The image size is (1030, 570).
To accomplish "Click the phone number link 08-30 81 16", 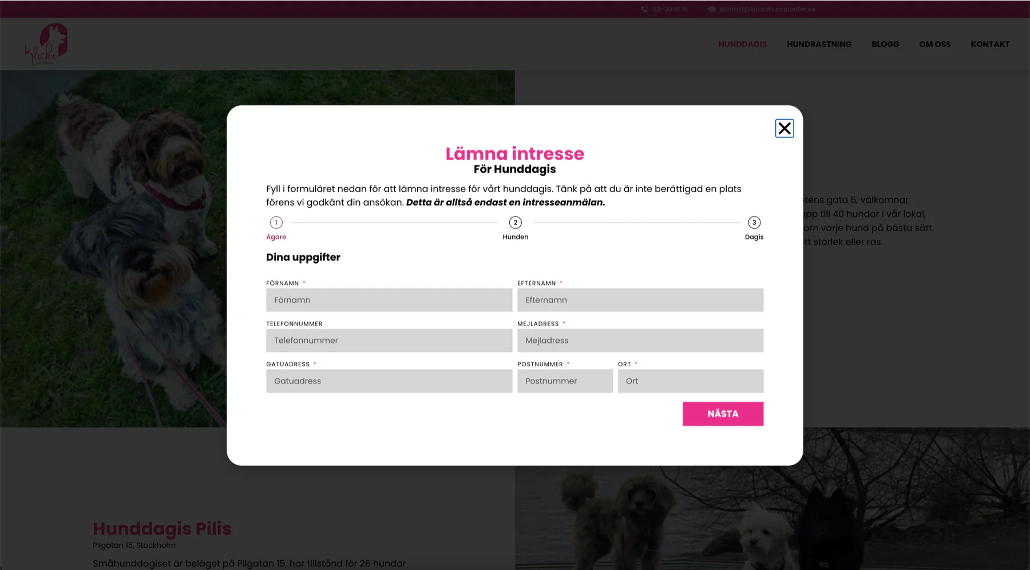I will 670,9.
